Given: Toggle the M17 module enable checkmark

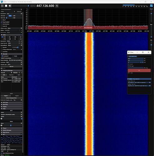Looking at the screenshot, I should [x=21, y=134].
